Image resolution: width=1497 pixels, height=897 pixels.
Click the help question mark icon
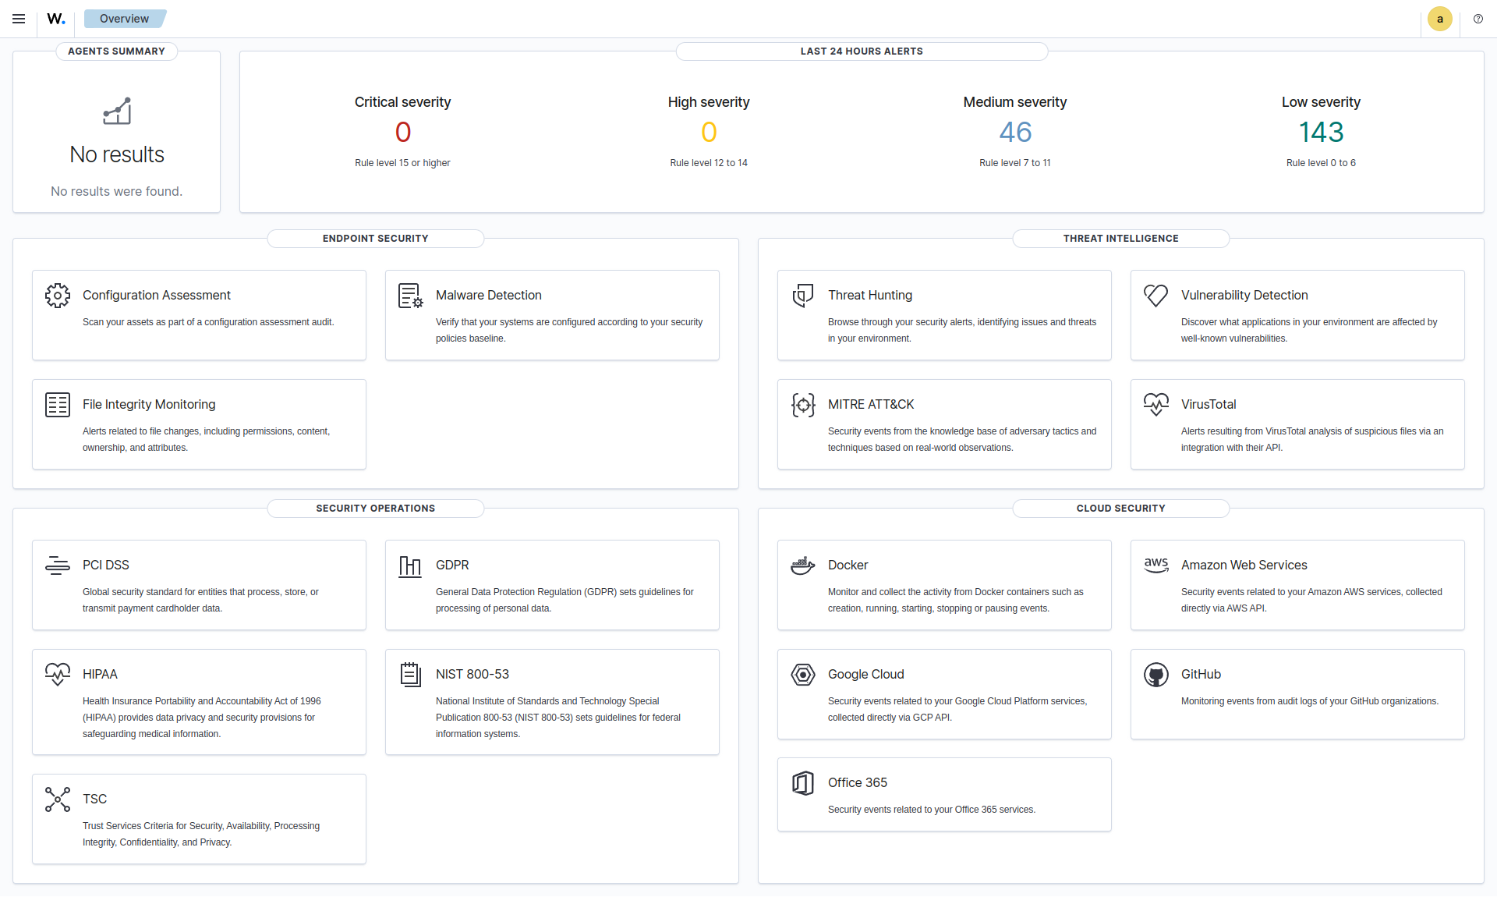(1478, 19)
